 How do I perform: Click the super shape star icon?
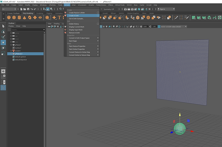tap(54, 18)
